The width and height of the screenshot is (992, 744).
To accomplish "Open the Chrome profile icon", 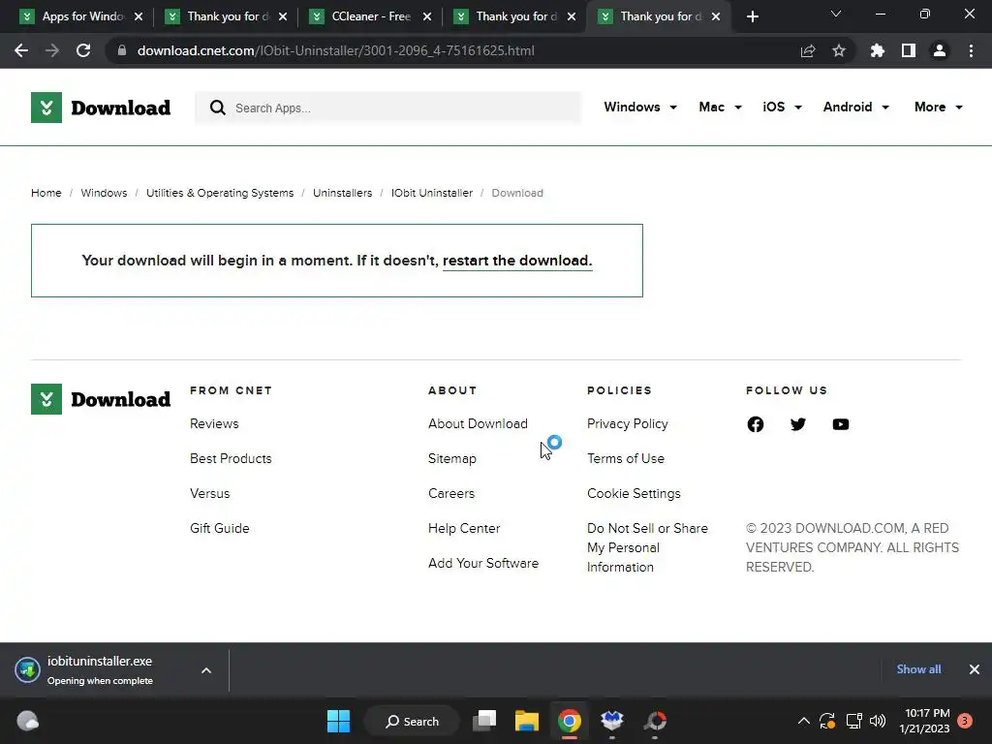I will click(x=940, y=50).
